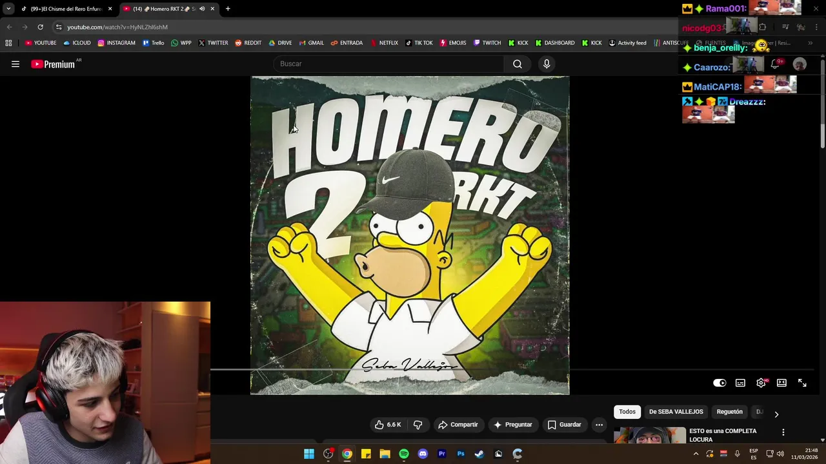
Task: Reload the page
Action: pyautogui.click(x=40, y=27)
